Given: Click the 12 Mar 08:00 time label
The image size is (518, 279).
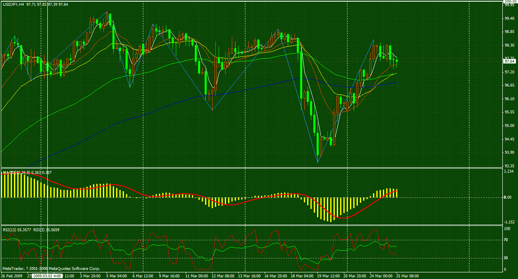Looking at the screenshot, I should tap(223, 276).
